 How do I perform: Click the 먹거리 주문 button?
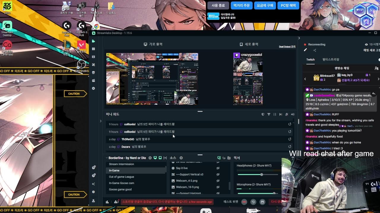(242, 5)
